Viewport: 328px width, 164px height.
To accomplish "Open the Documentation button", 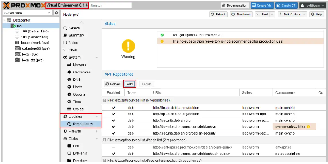I will [235, 5].
